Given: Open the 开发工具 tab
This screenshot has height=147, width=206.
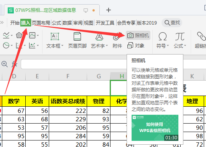Looking at the screenshot, I should coord(105,23).
